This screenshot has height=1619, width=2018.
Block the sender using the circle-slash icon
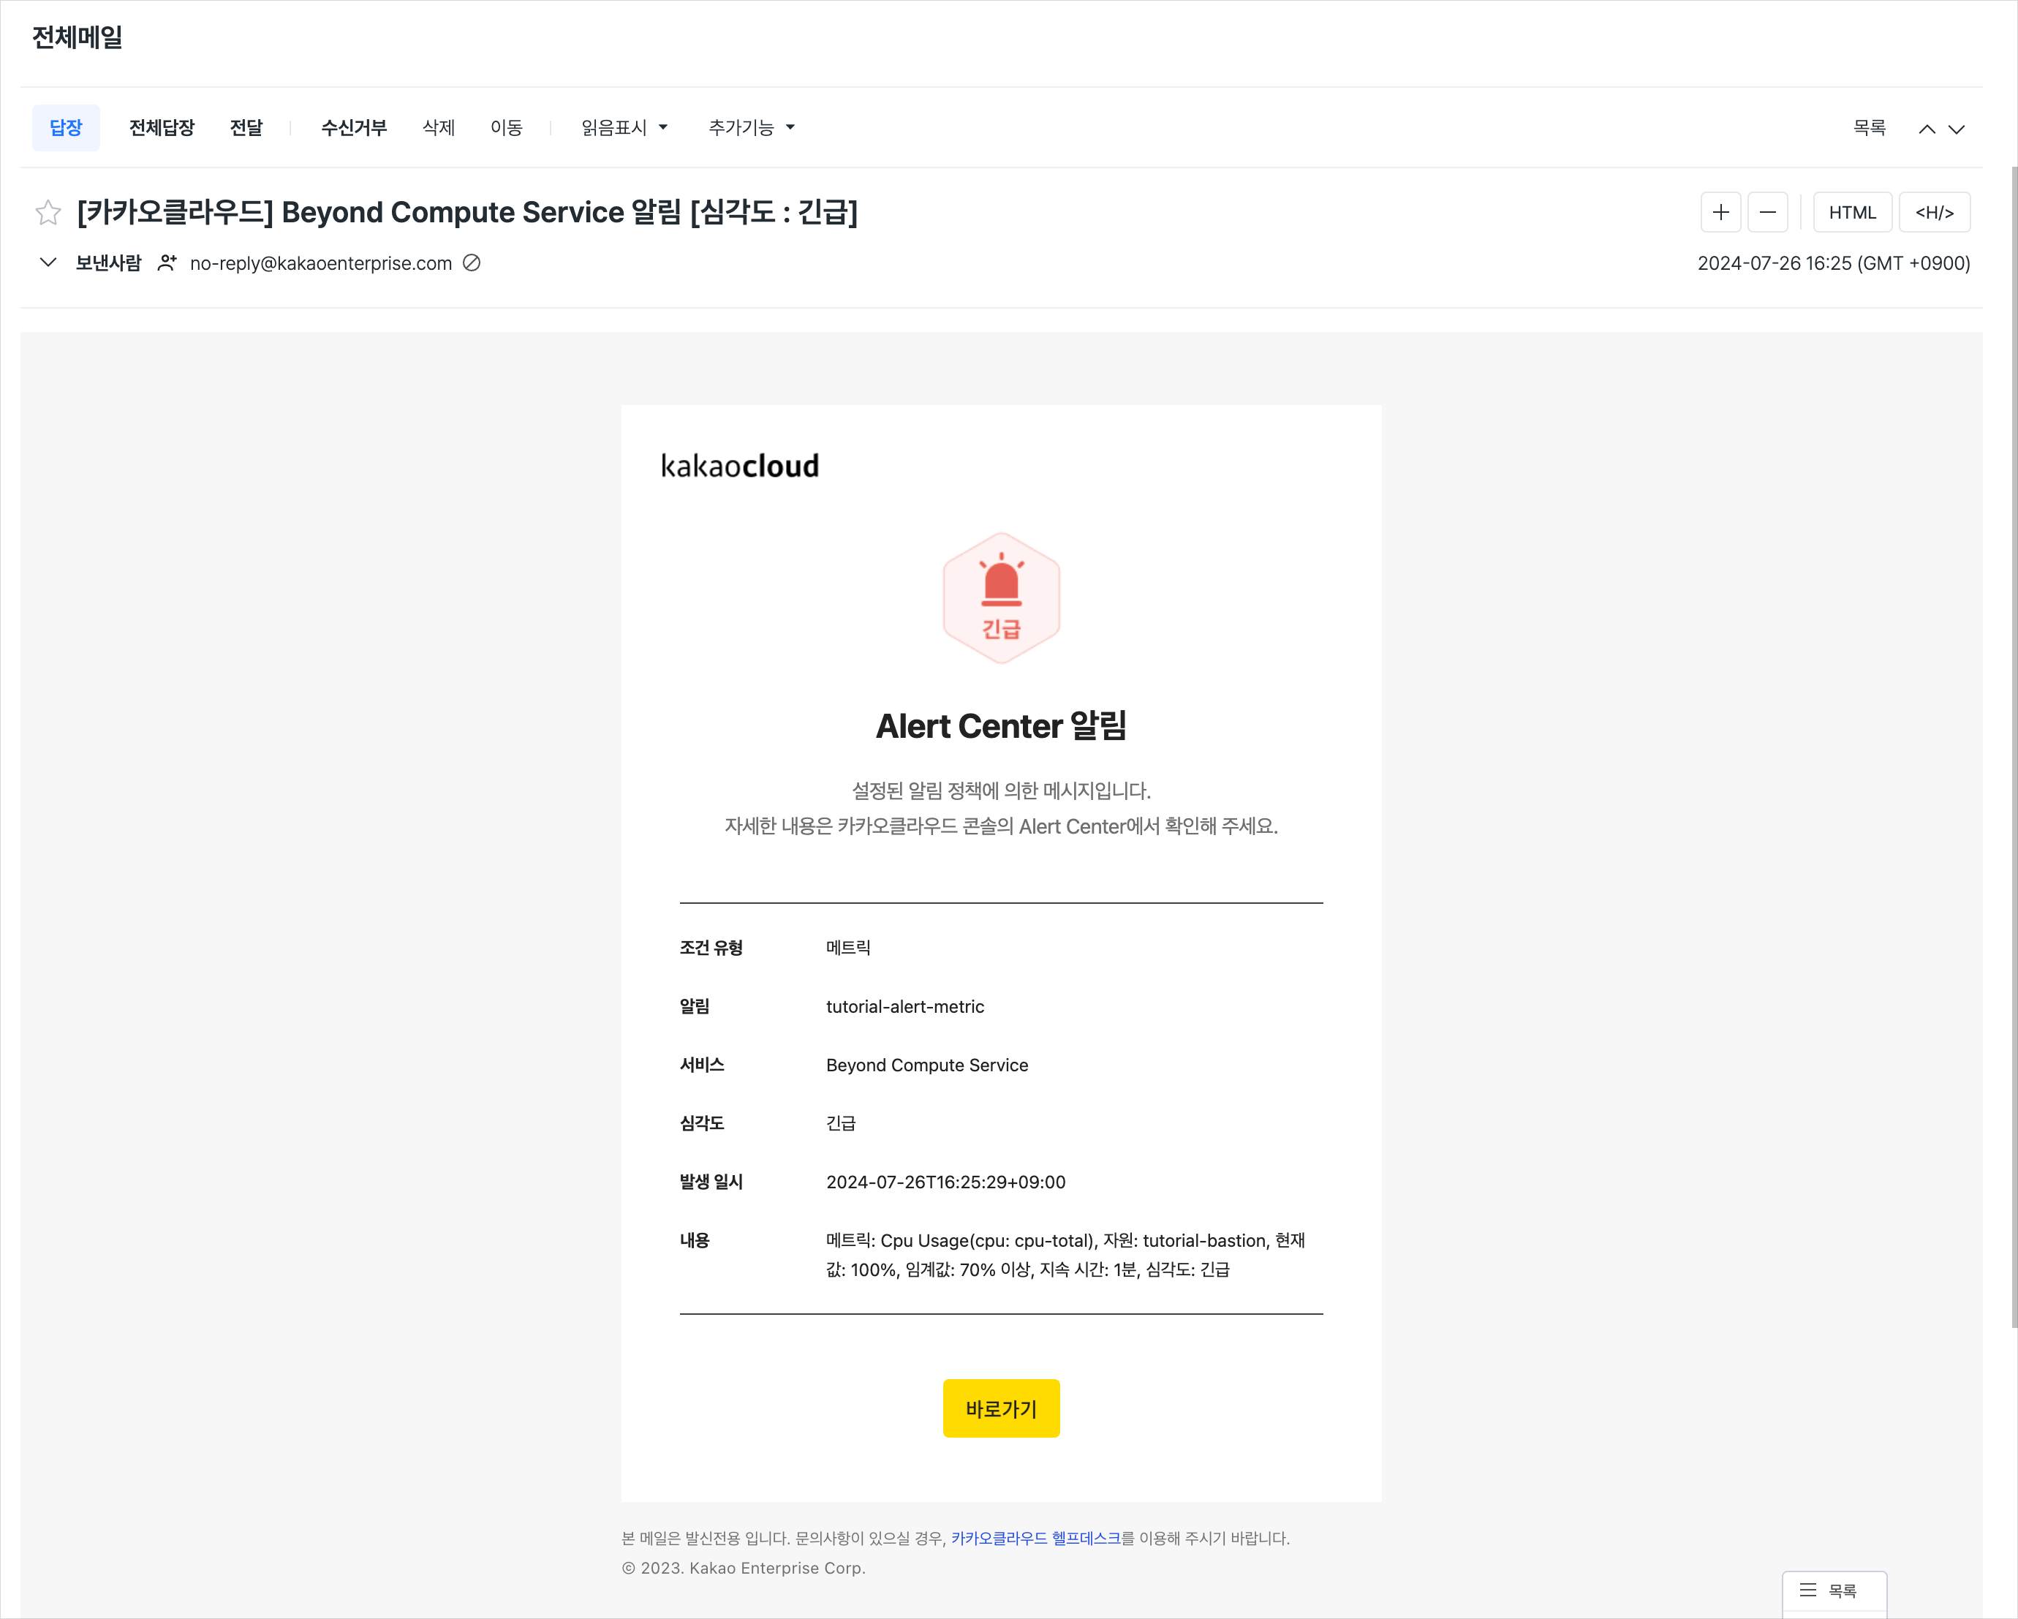(x=472, y=263)
